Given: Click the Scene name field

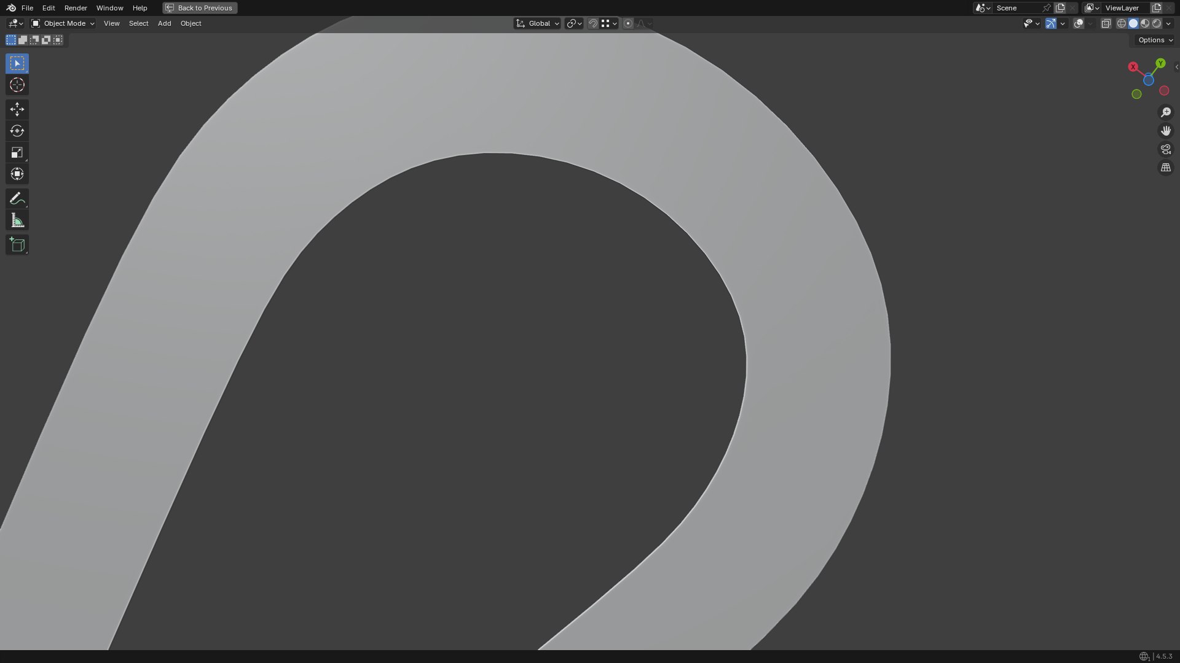Looking at the screenshot, I should pyautogui.click(x=1017, y=8).
